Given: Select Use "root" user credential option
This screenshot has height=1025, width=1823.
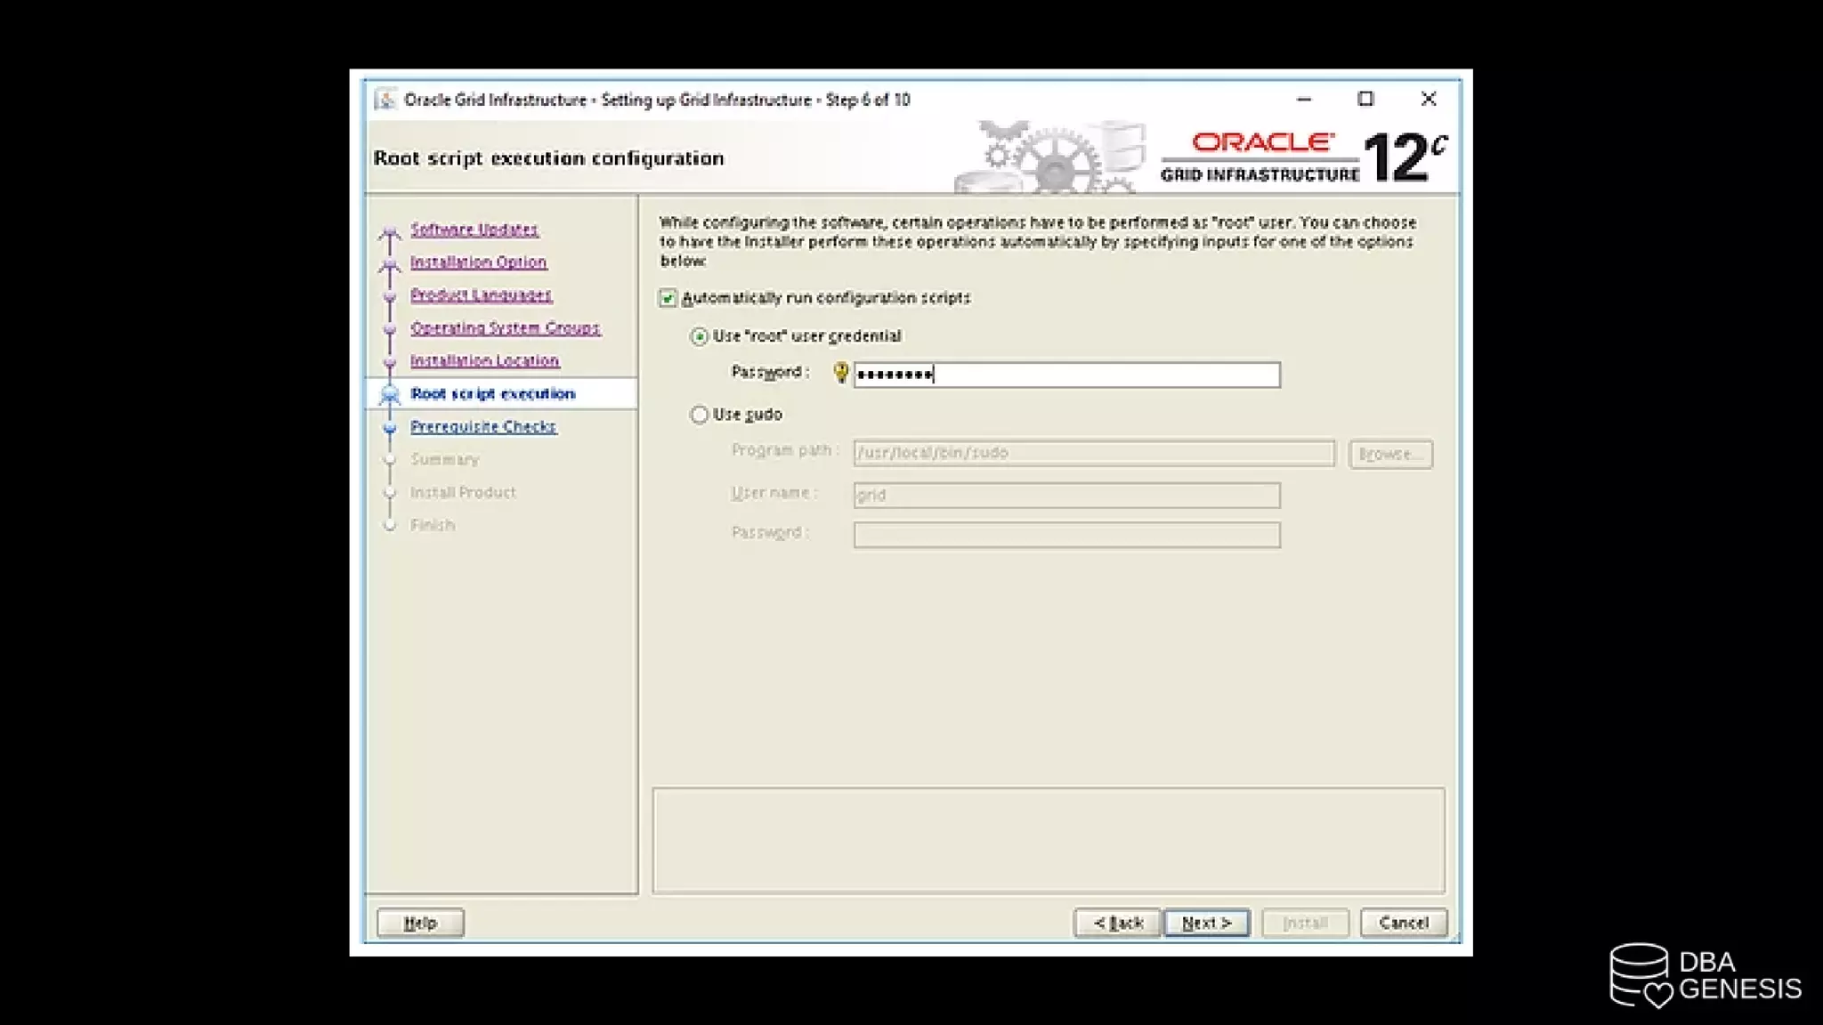Looking at the screenshot, I should [700, 336].
